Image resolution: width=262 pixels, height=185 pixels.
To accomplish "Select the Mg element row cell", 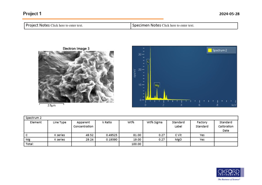I will (x=36, y=139).
